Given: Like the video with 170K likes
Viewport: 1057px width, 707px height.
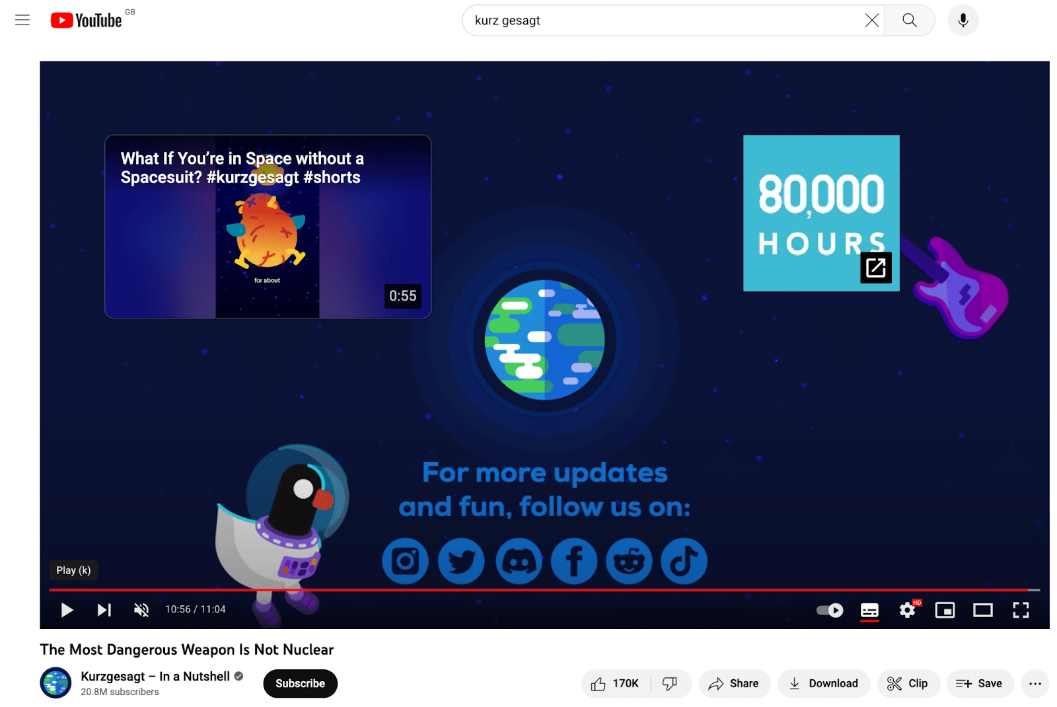Looking at the screenshot, I should tap(616, 684).
